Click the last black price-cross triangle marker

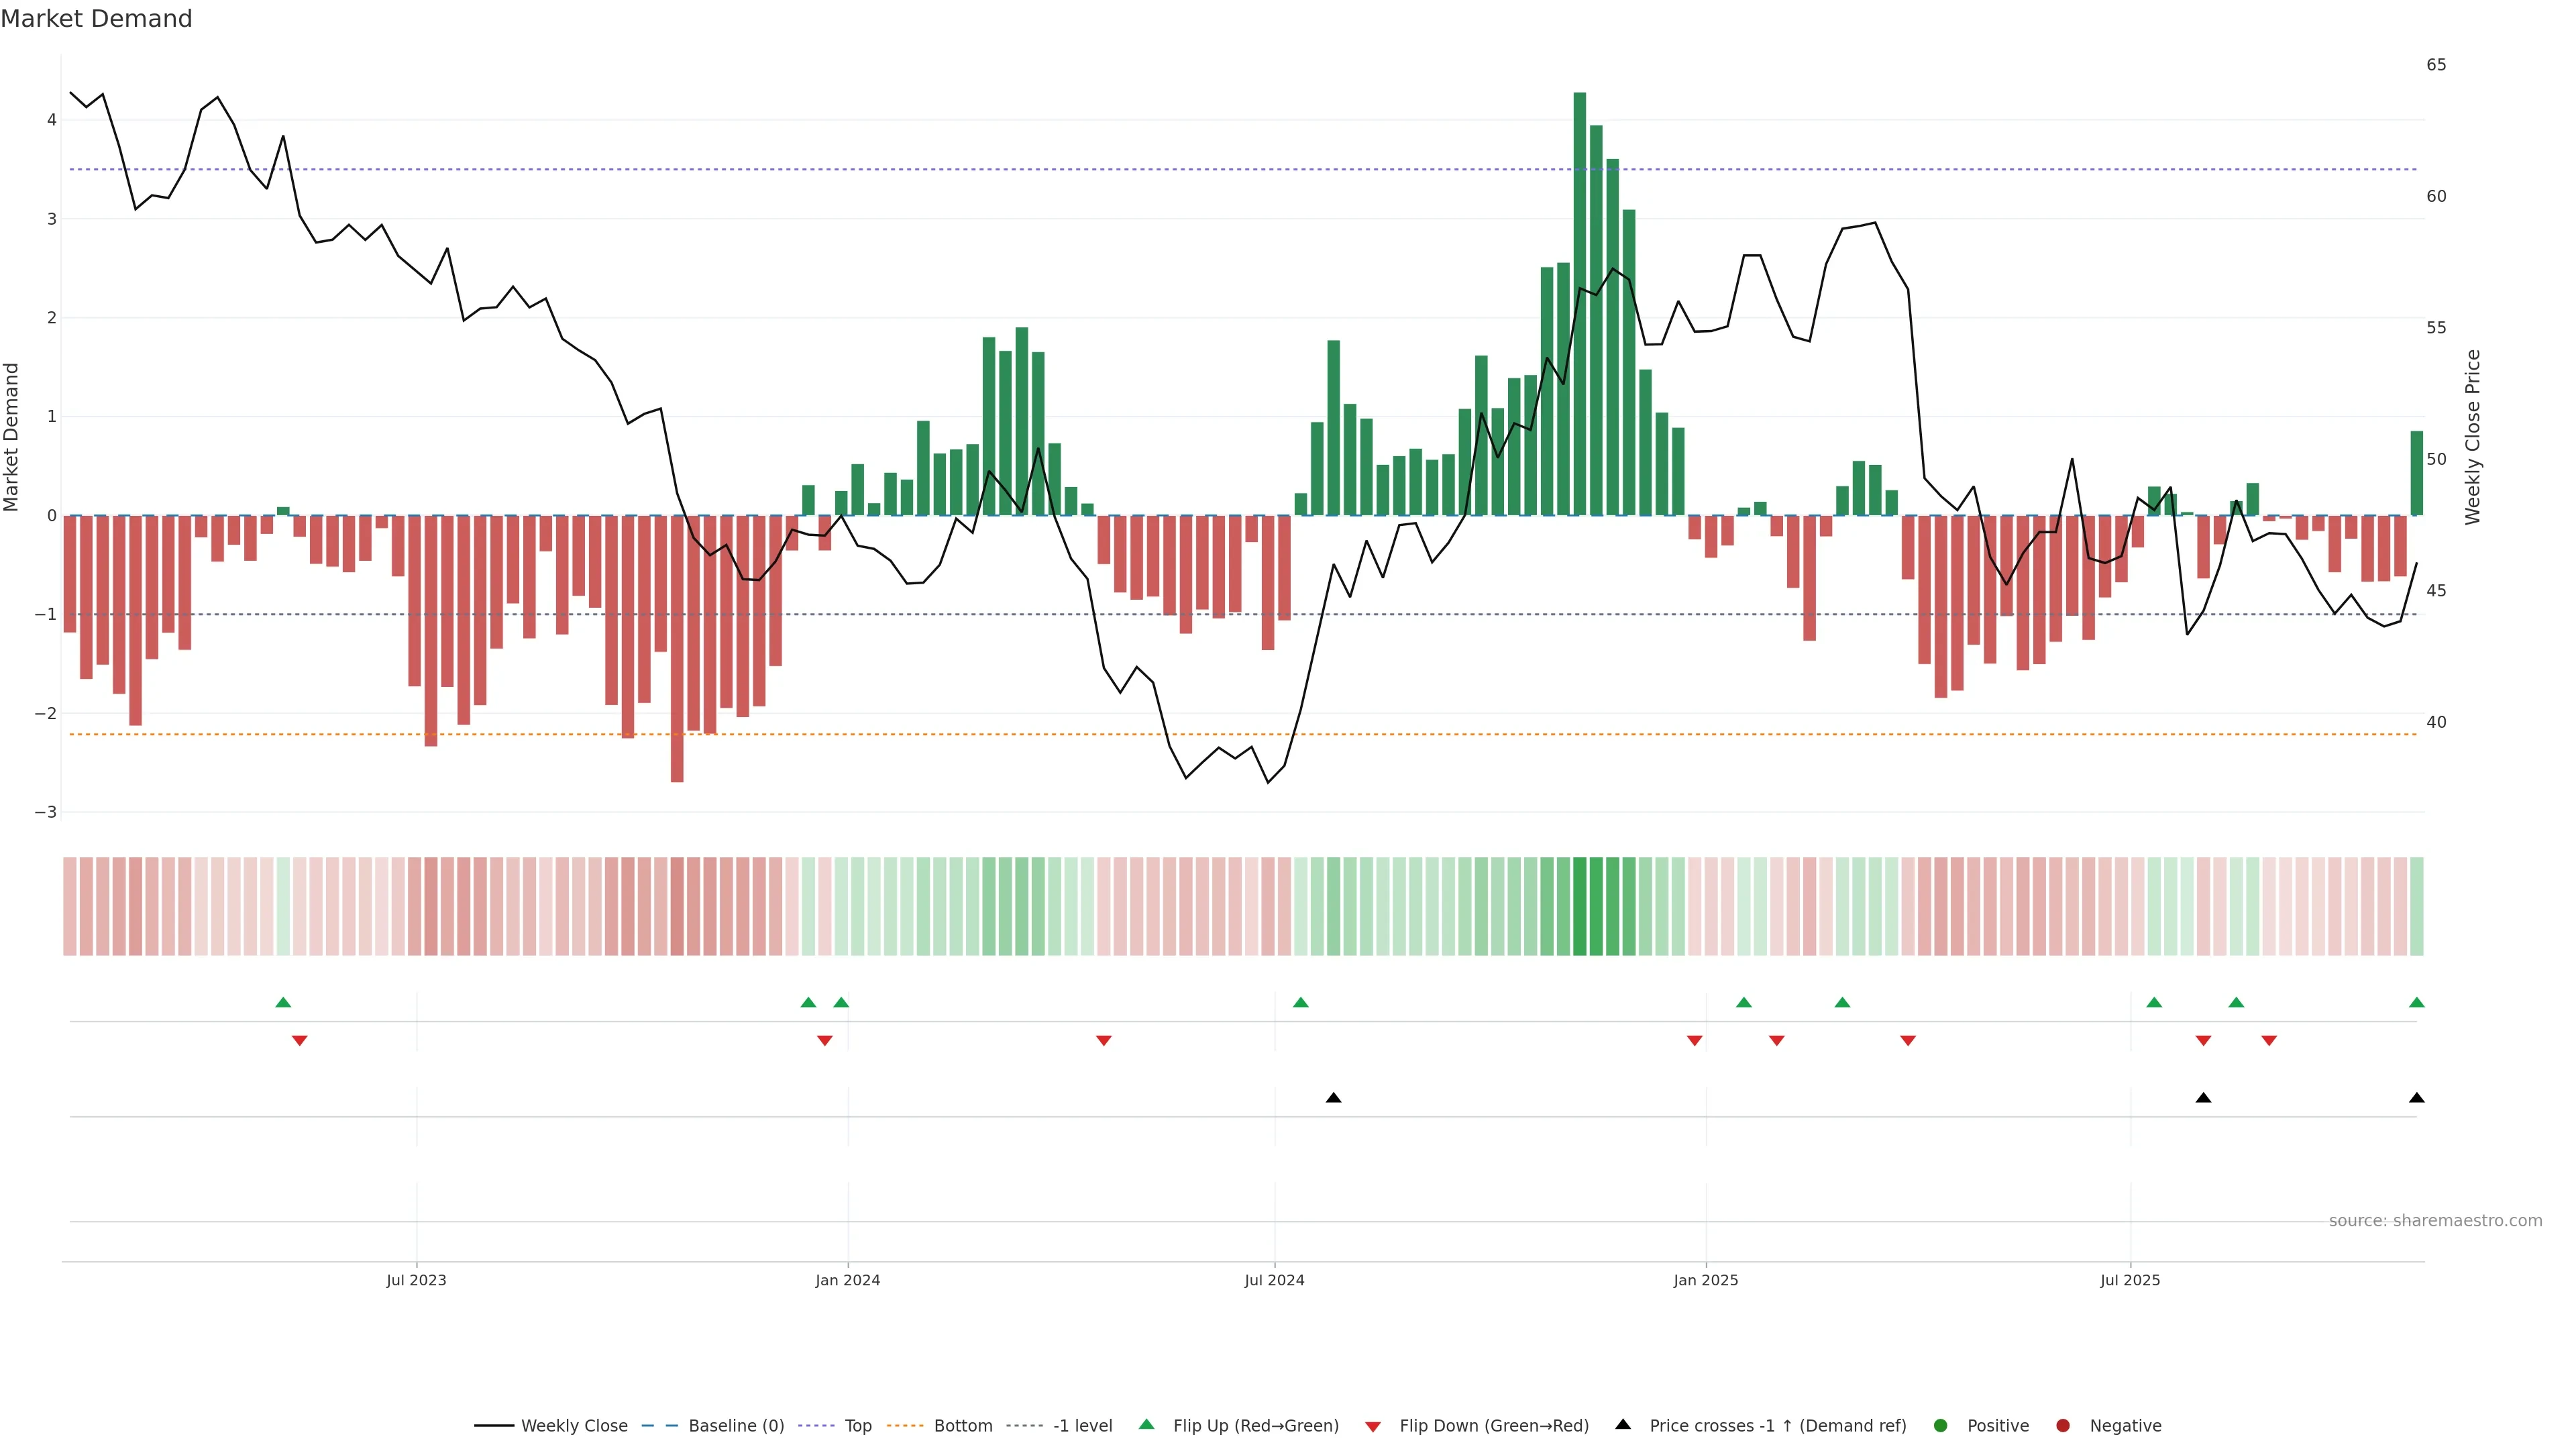coord(2417,1098)
